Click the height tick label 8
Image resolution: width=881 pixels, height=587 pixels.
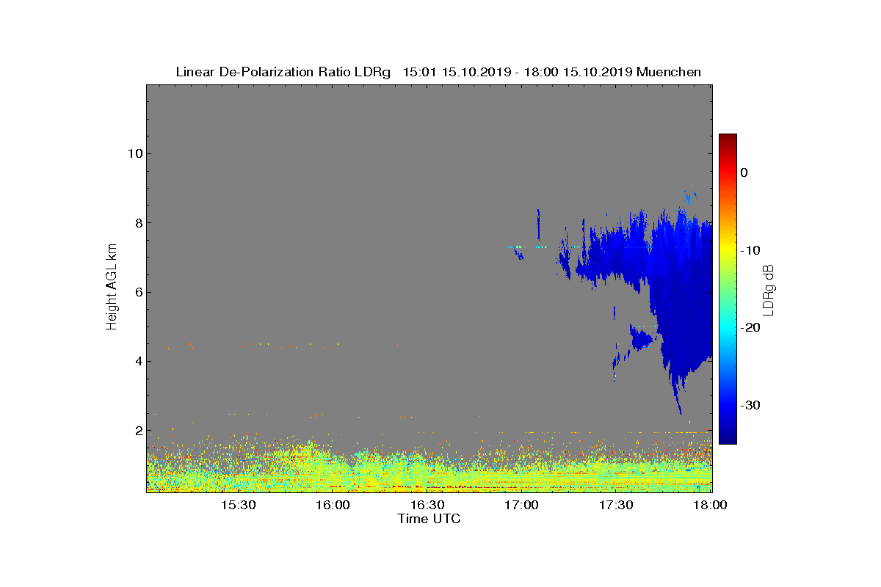click(137, 223)
